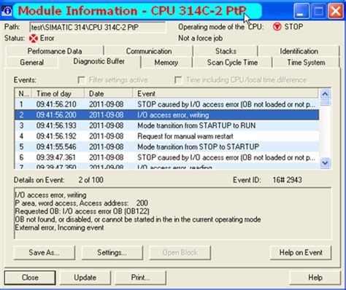Click the module info icon in title bar

coord(7,11)
